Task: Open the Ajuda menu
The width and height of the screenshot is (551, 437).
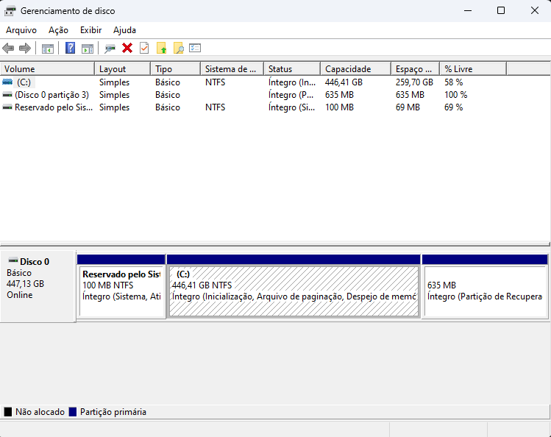Action: coord(124,30)
